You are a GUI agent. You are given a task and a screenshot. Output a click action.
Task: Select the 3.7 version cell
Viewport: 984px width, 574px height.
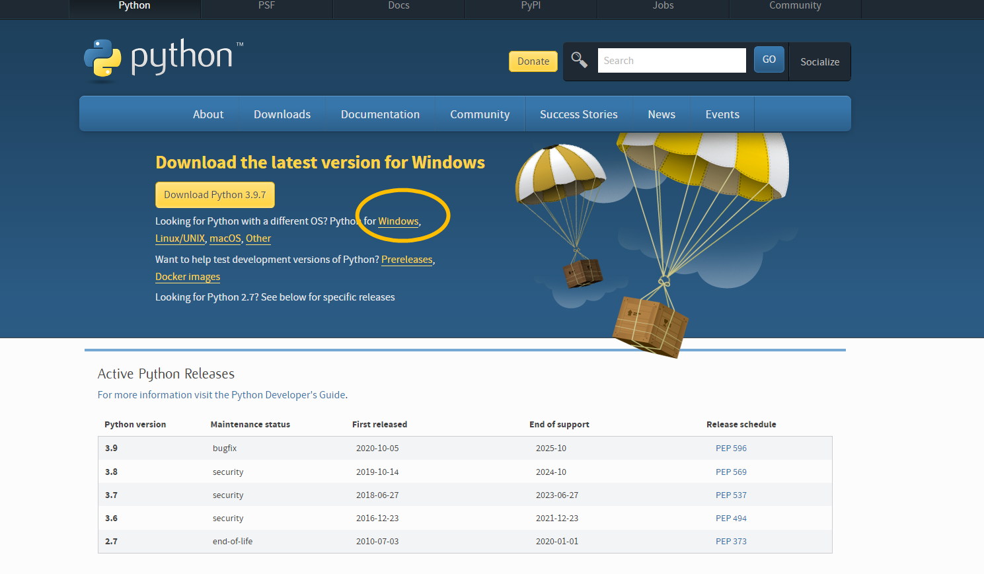111,495
